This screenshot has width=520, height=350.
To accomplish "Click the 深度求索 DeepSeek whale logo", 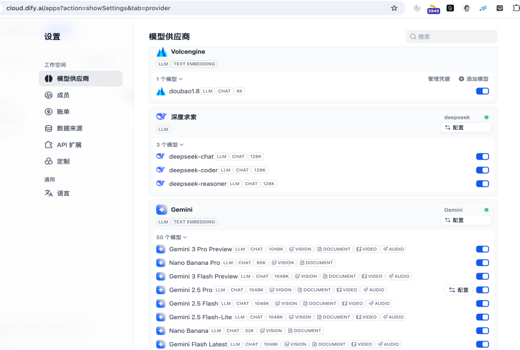I will pyautogui.click(x=161, y=117).
